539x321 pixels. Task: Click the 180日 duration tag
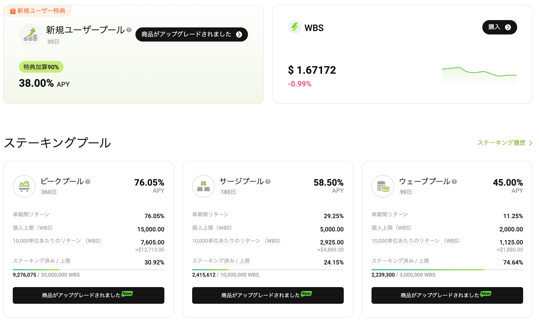228,192
